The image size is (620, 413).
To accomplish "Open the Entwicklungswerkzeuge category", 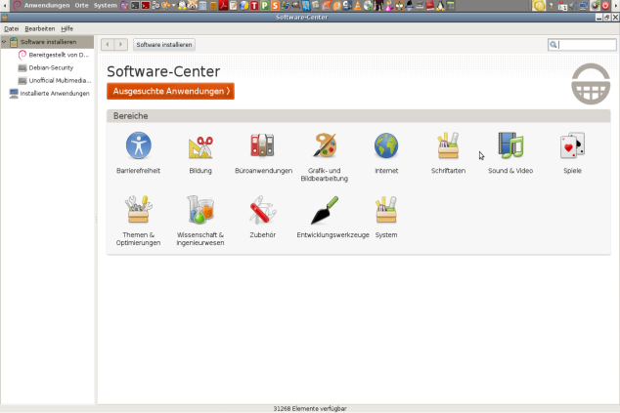I will click(332, 217).
